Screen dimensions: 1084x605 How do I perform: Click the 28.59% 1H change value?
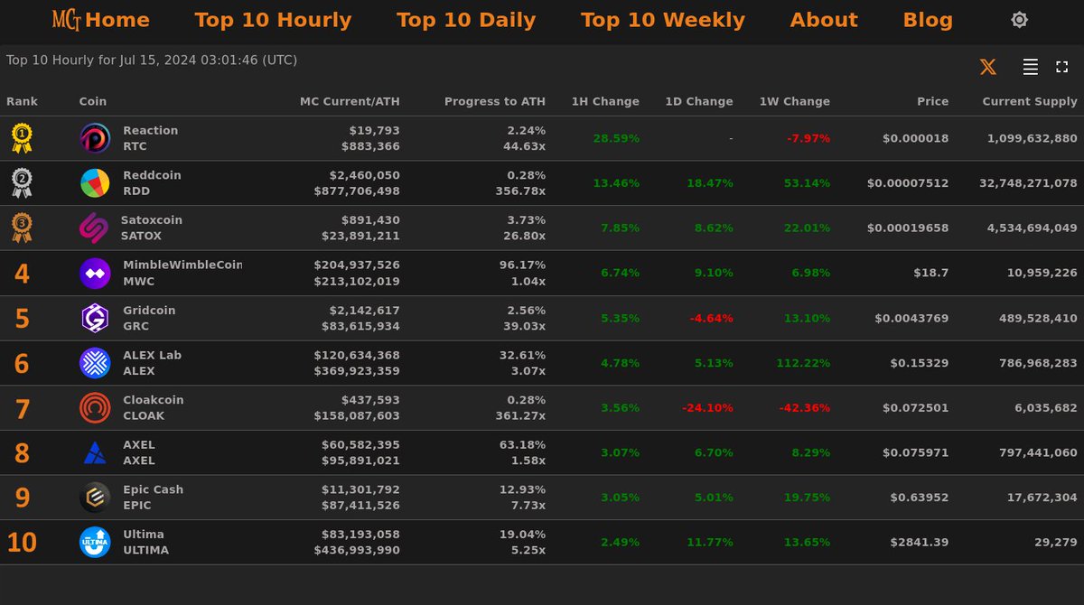click(x=616, y=138)
